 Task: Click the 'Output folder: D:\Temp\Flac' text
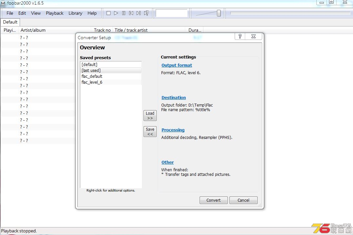pyautogui.click(x=187, y=105)
